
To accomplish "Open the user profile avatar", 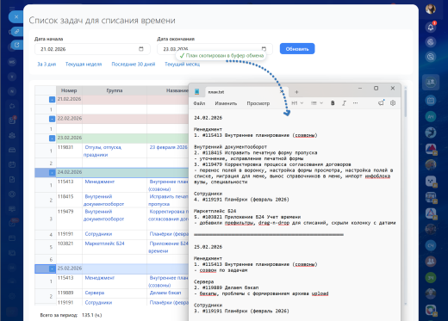I will 431,9.
